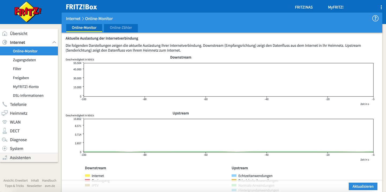Switch to the Online-Zähler tab

(121, 28)
